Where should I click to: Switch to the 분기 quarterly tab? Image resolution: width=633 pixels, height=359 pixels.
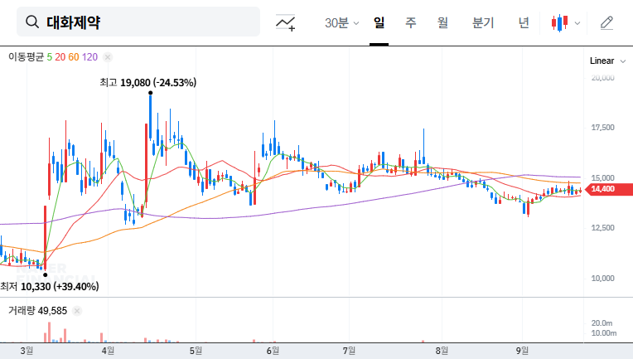pos(483,22)
